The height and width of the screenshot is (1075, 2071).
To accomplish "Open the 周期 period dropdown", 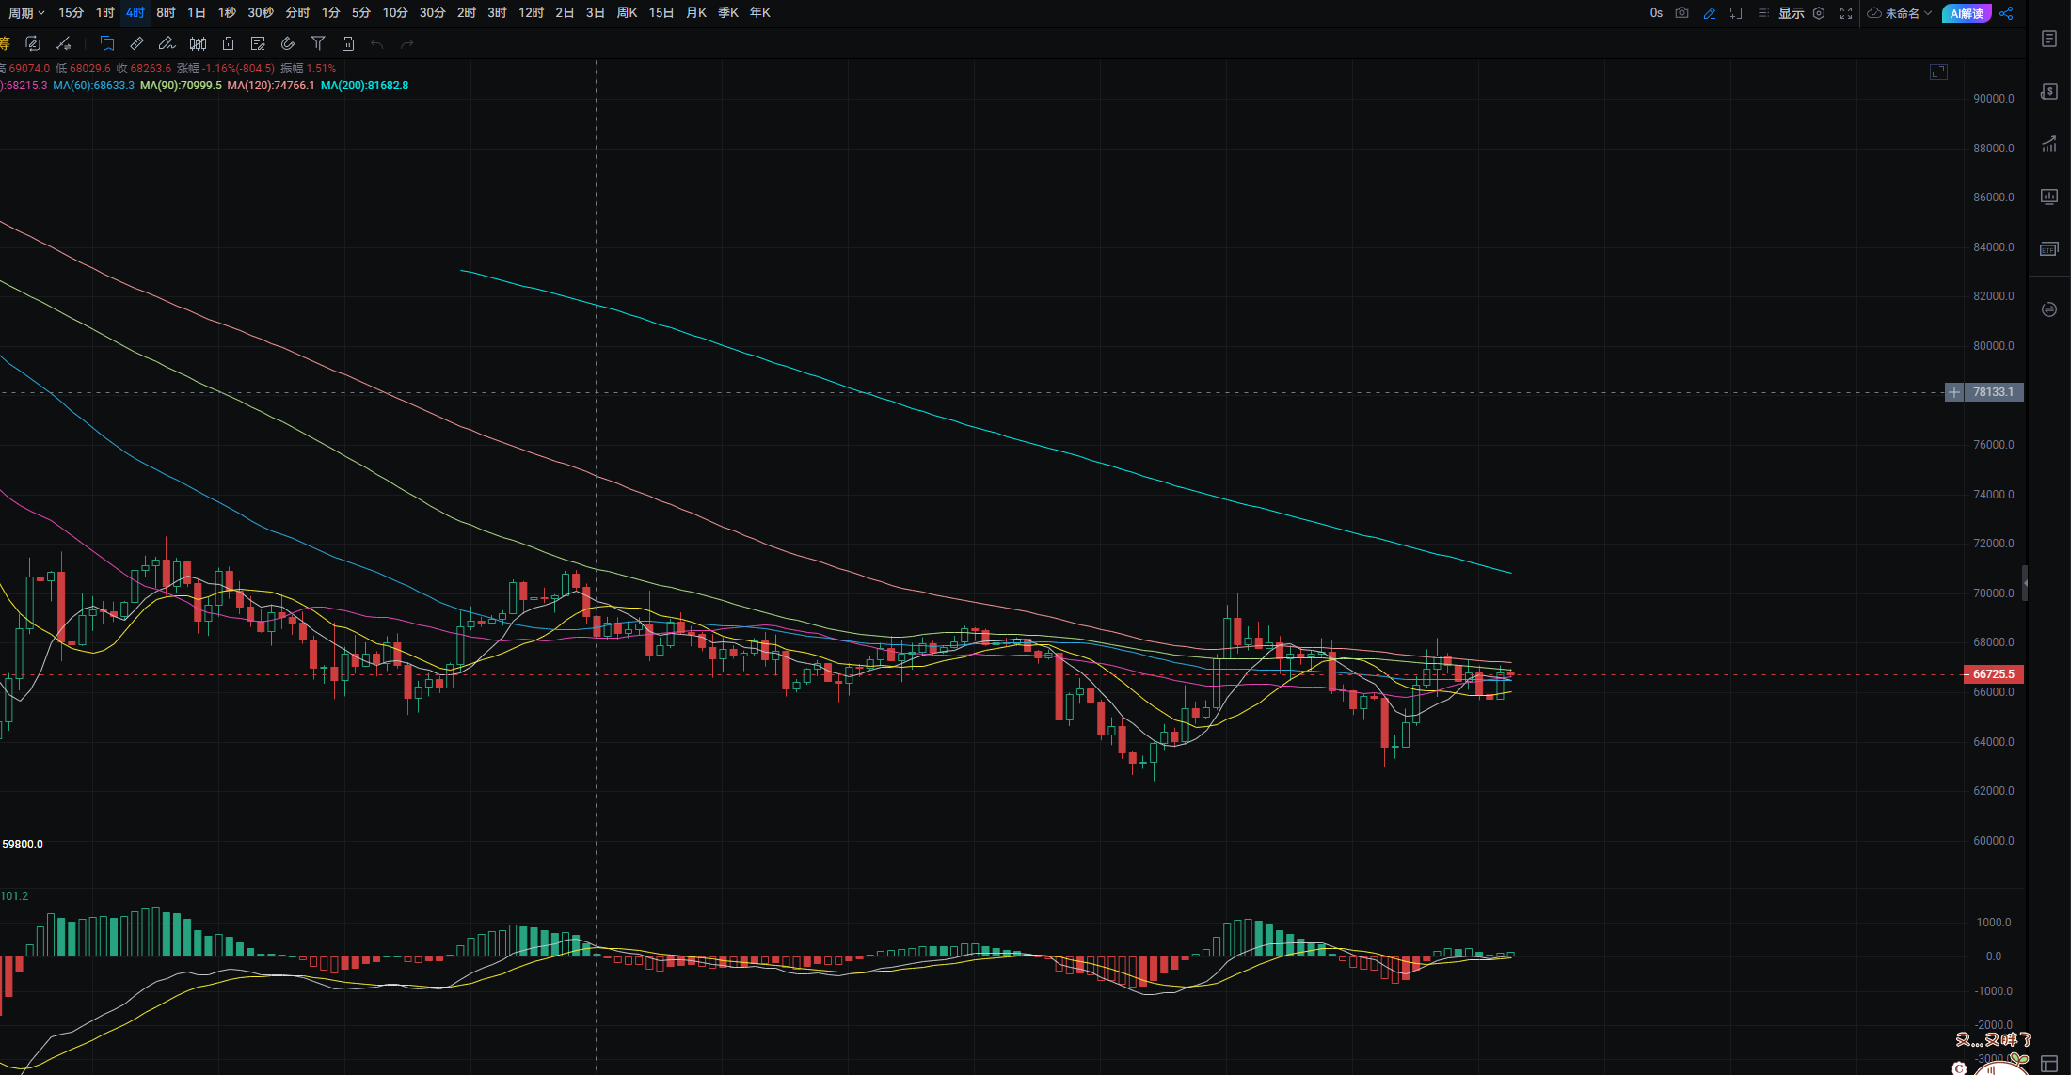I will (x=25, y=13).
